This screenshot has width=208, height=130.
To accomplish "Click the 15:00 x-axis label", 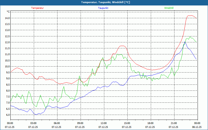I will point(127,123).
